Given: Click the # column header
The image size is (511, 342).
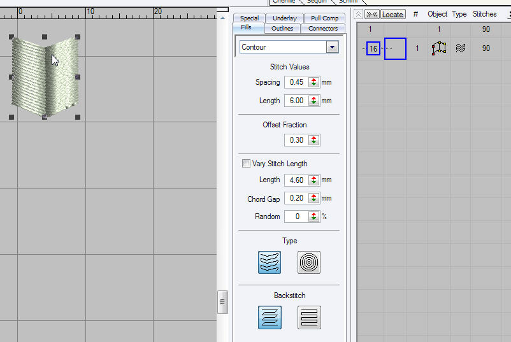Looking at the screenshot, I should point(415,14).
